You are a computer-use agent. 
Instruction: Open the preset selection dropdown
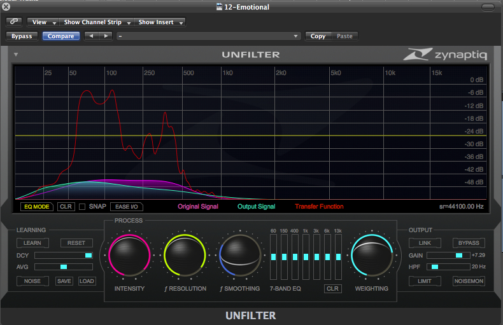coord(208,36)
